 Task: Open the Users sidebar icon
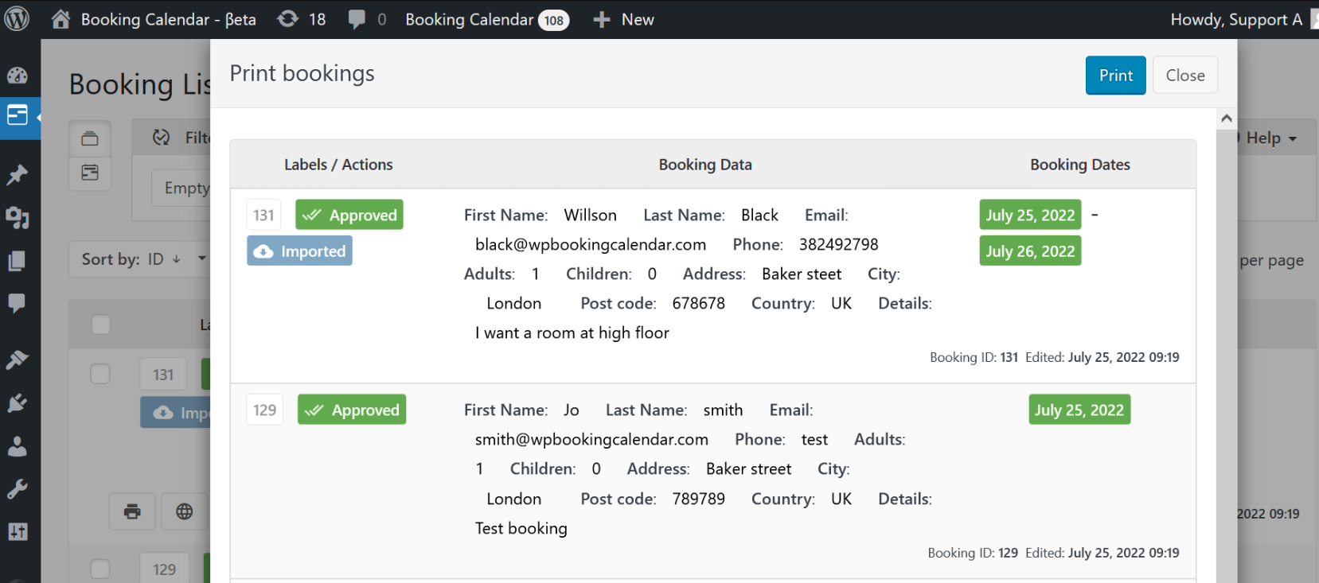[17, 446]
